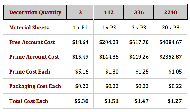Click the Prime Cost Each row label

pyautogui.click(x=30, y=72)
